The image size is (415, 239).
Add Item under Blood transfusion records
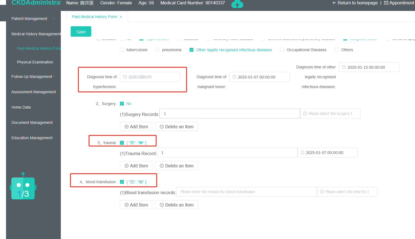(x=136, y=205)
